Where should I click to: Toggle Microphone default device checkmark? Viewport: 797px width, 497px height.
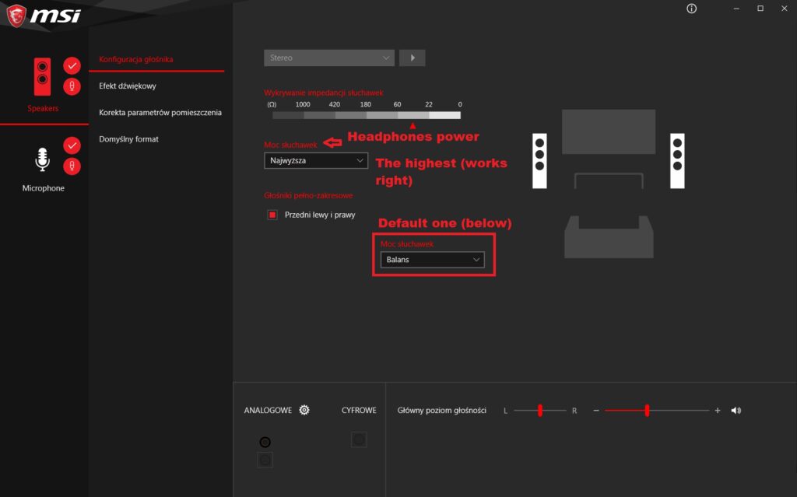coord(72,145)
